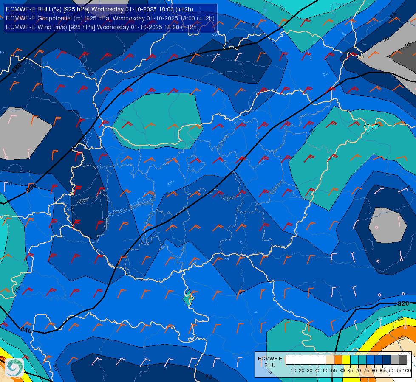
Task: Pick the orange 55-60 legend swatch
Action: click(x=338, y=360)
